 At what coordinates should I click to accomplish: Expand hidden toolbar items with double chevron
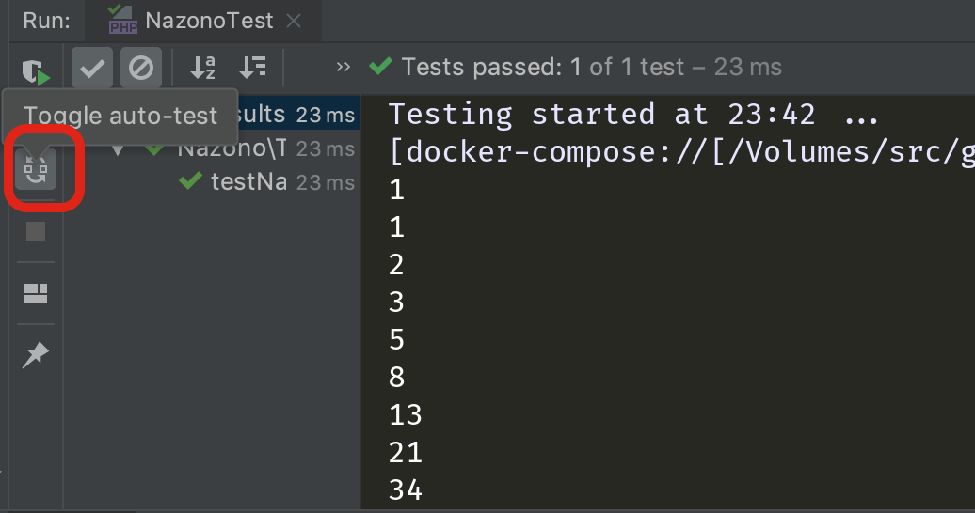point(343,68)
